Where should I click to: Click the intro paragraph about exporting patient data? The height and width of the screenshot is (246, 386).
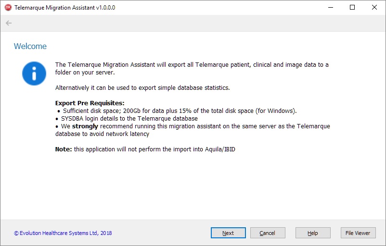[x=192, y=68]
